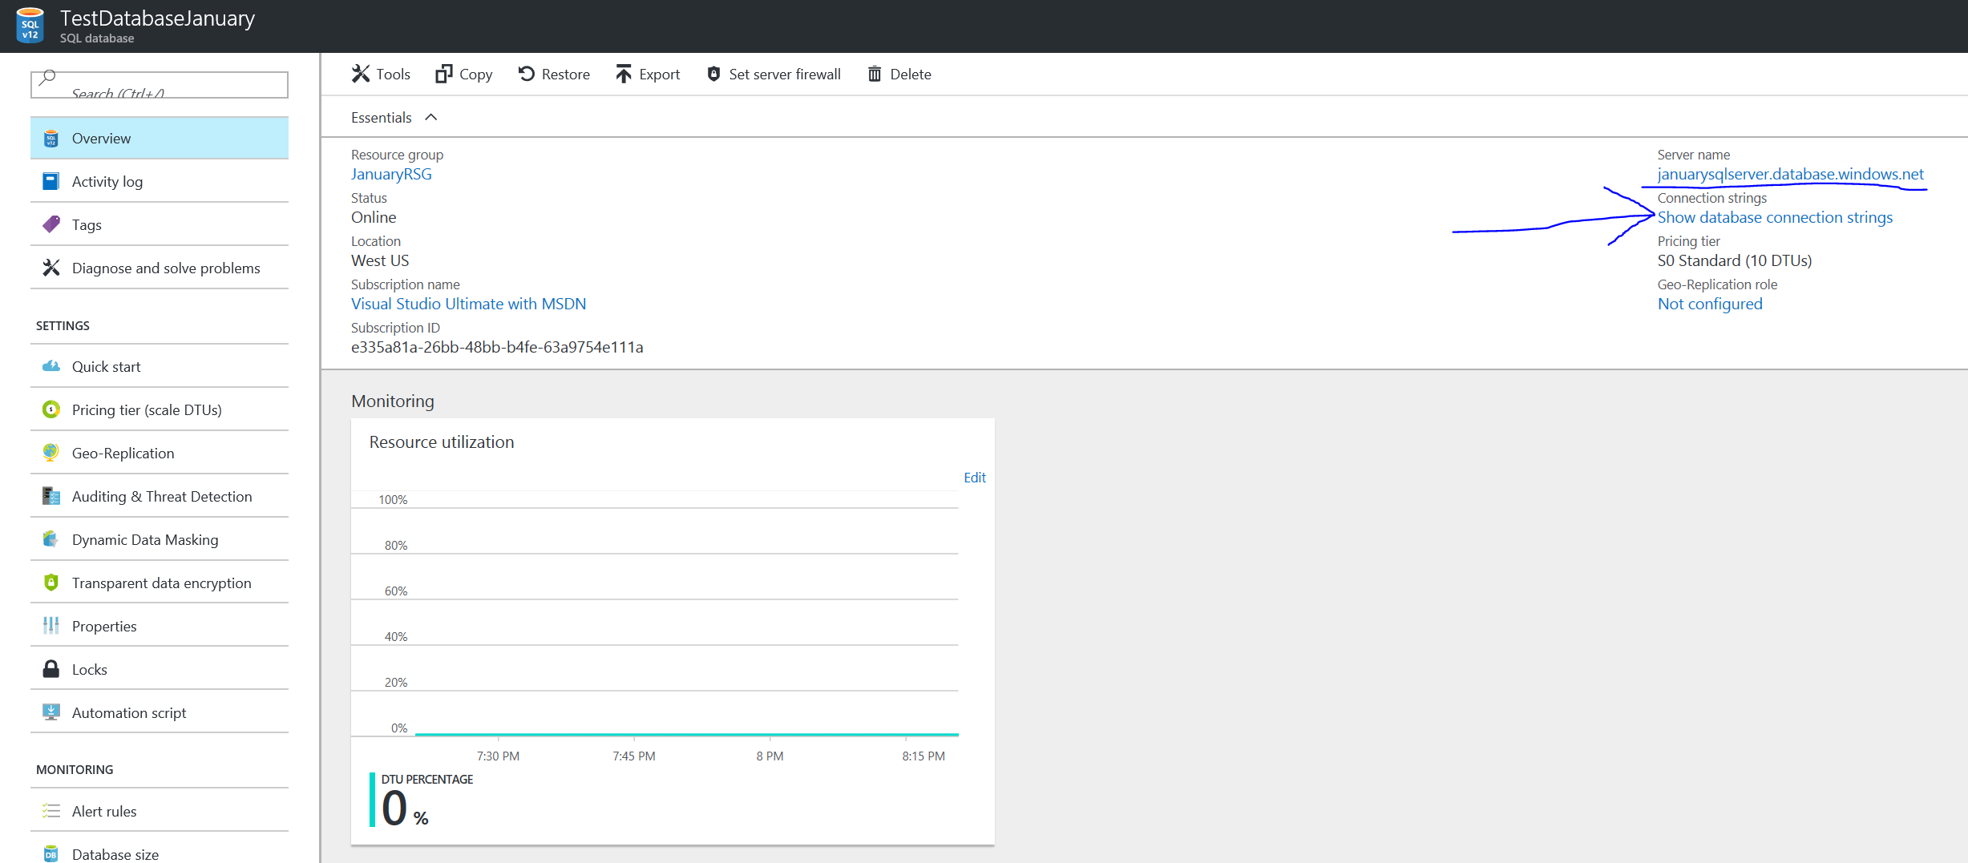Open Visual Studio Ultimate with MSDN link
This screenshot has height=863, width=1968.
(x=469, y=304)
